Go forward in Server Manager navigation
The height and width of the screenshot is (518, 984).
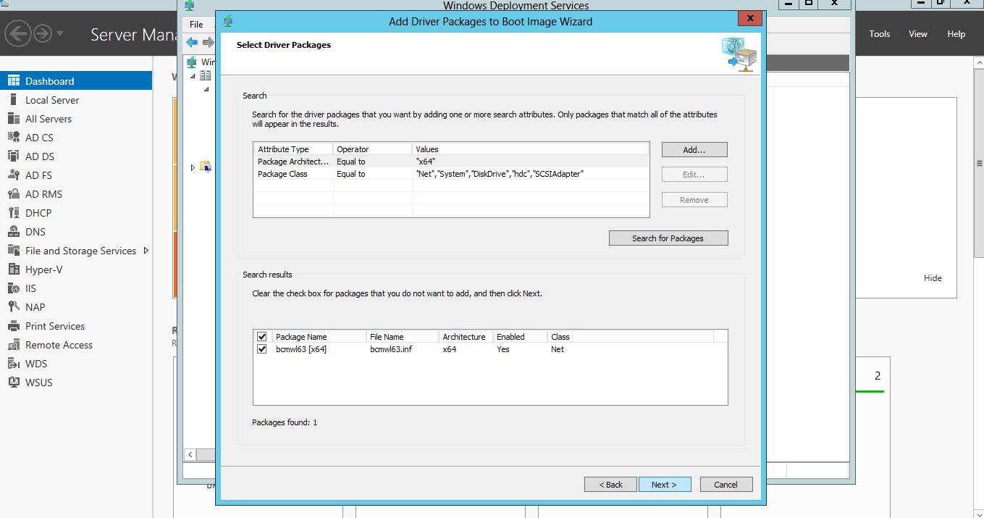pos(42,33)
